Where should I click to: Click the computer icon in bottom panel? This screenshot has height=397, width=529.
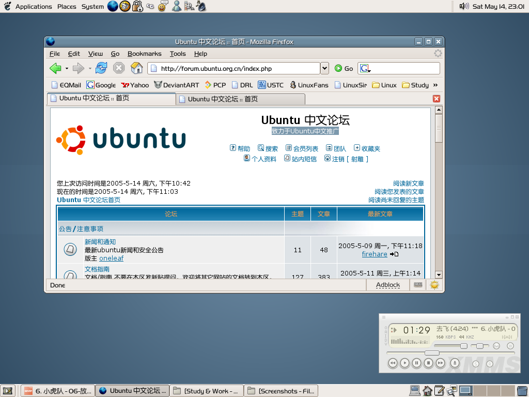[415, 391]
